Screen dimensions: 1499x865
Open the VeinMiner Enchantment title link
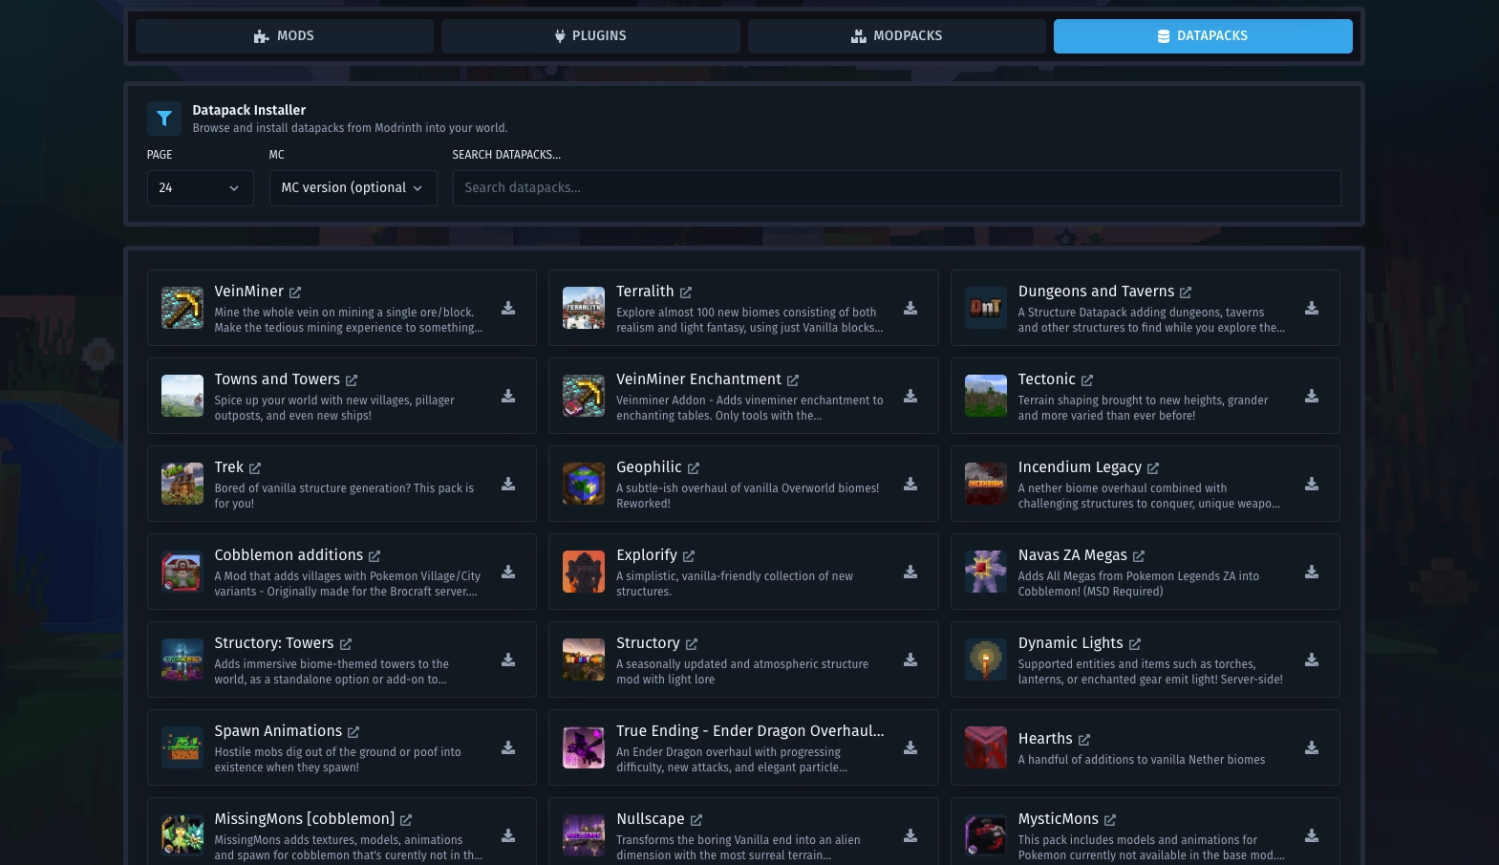(x=698, y=379)
